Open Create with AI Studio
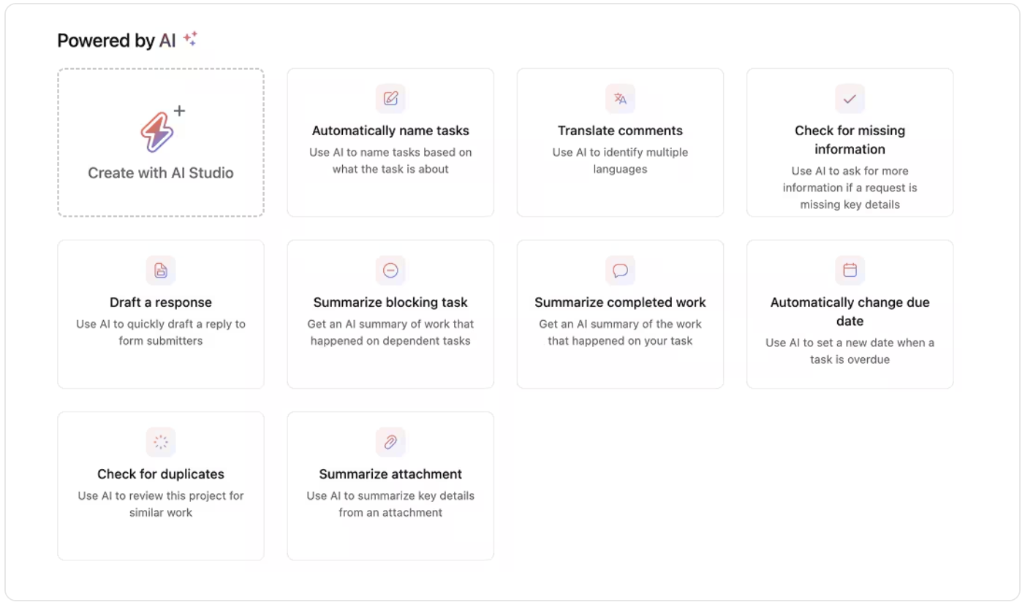1025x605 pixels. pyautogui.click(x=161, y=173)
